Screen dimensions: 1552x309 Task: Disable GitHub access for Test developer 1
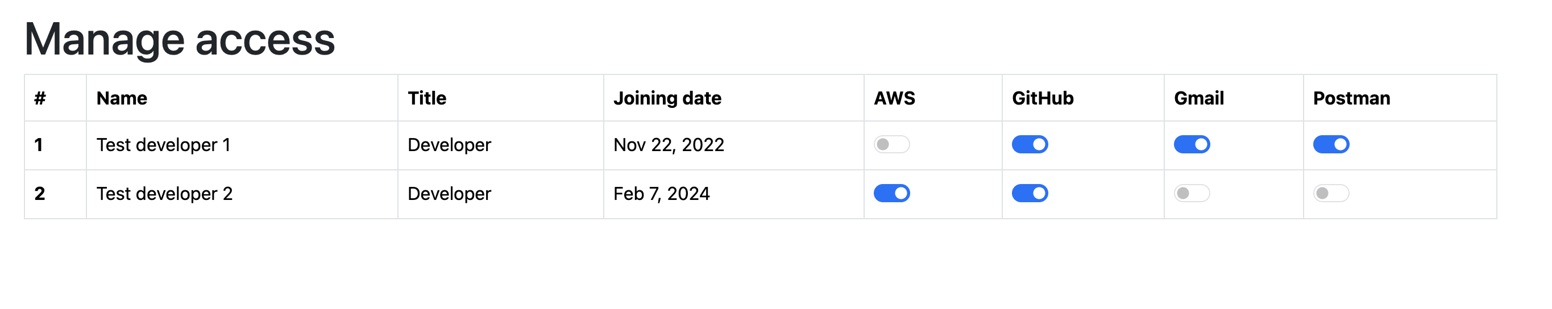tap(1030, 145)
